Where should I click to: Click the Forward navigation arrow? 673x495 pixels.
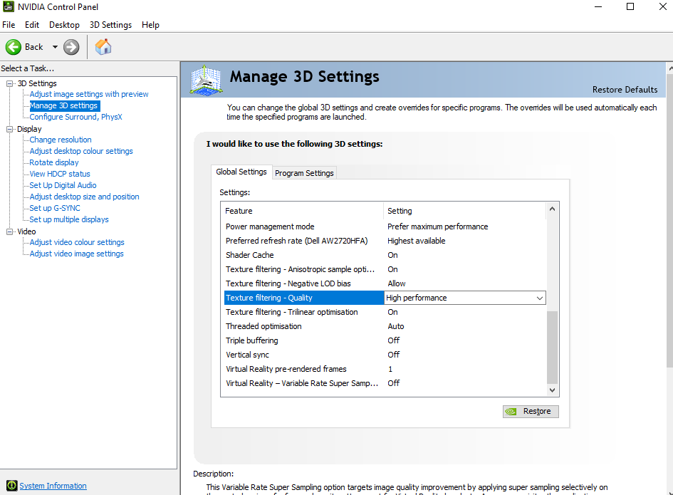click(x=70, y=46)
